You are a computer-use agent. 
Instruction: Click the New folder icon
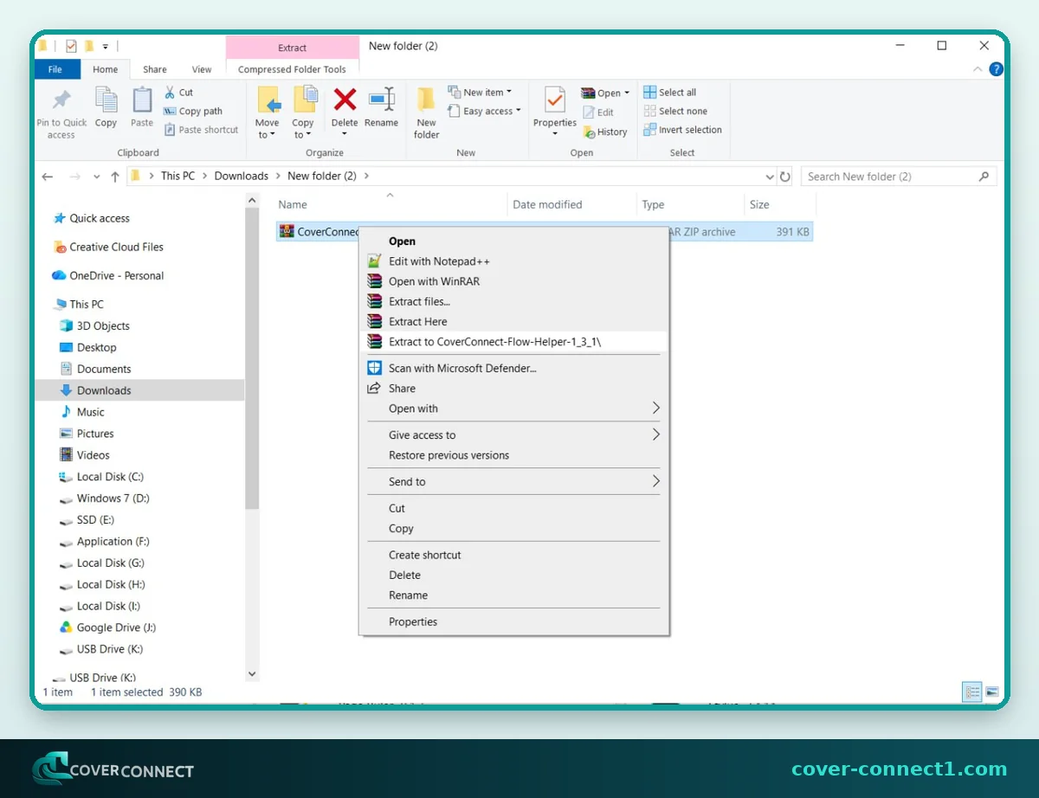coord(426,100)
